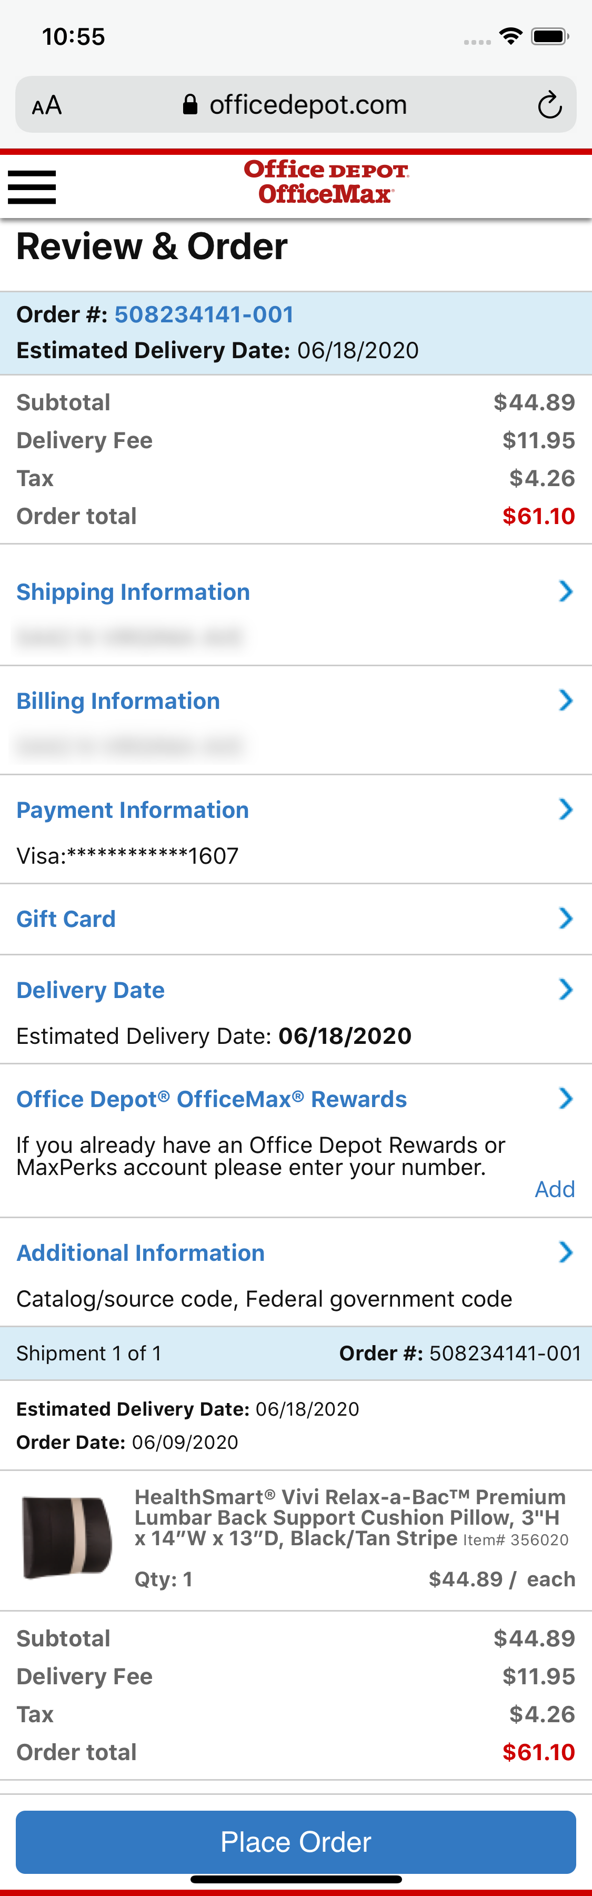Screen dimensions: 592x1896
Task: Open the hamburger navigation menu
Action: pos(32,186)
